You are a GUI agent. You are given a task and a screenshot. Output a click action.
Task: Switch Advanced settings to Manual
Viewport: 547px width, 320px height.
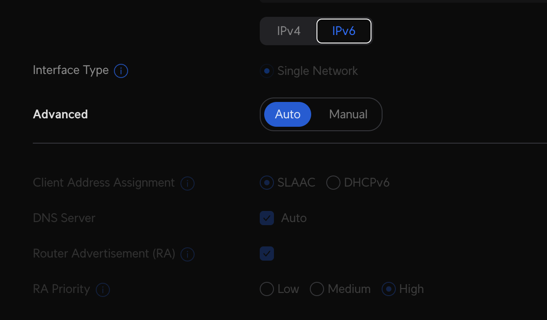(x=348, y=114)
